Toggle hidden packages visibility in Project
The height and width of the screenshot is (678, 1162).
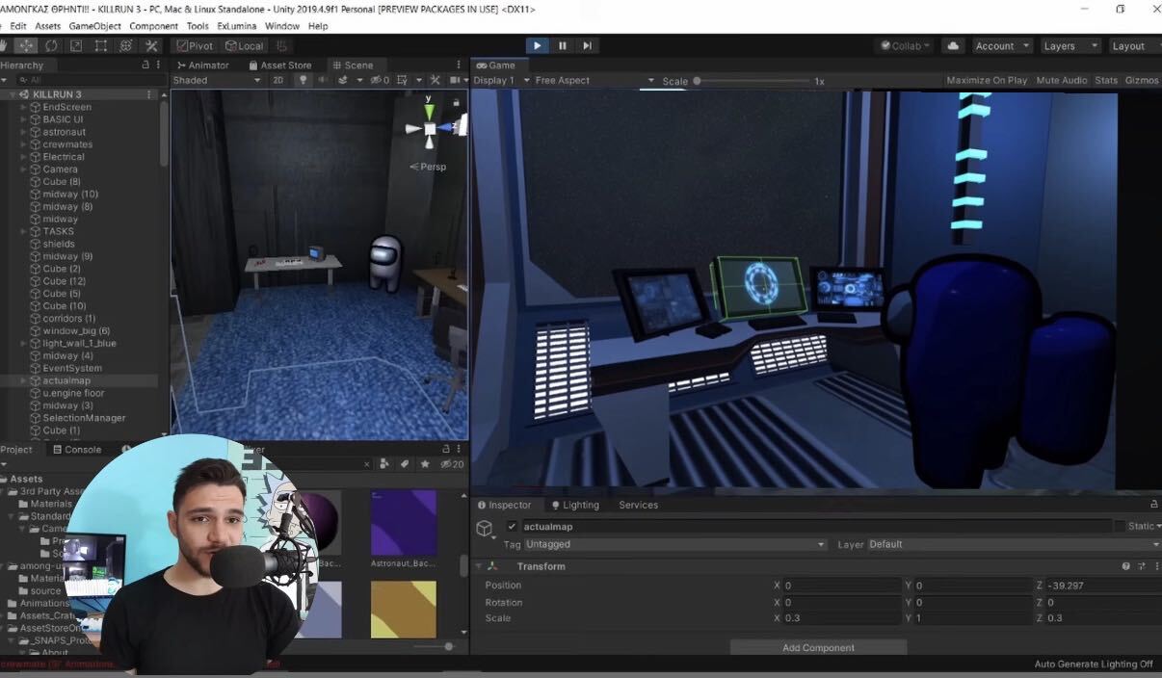click(452, 464)
